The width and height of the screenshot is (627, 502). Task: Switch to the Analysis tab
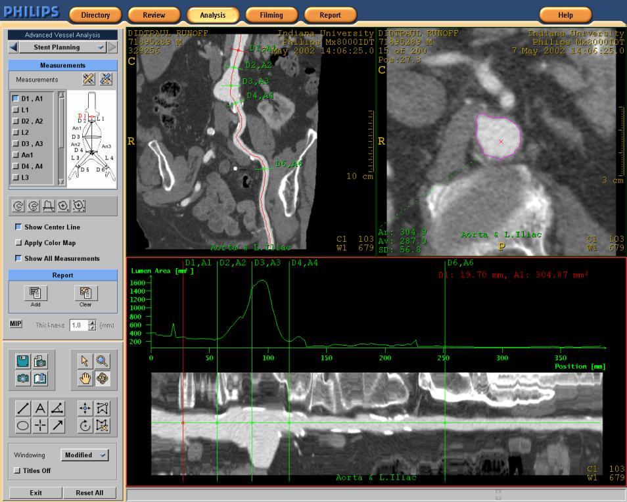coord(213,15)
